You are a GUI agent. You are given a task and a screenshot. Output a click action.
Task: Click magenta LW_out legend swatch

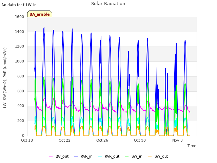(51, 157)
